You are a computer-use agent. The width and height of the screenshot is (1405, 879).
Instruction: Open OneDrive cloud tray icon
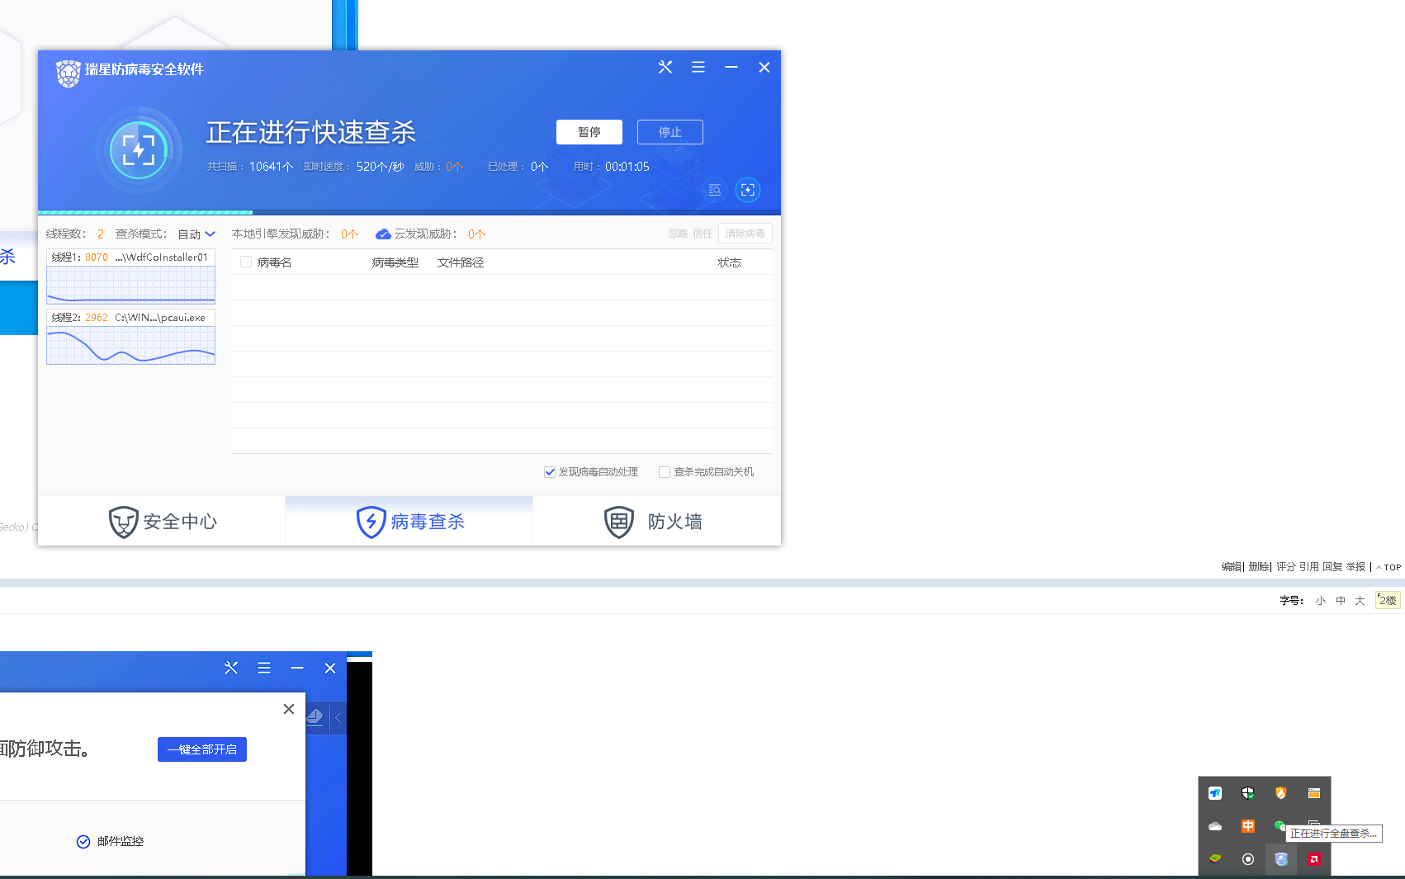pyautogui.click(x=1215, y=826)
